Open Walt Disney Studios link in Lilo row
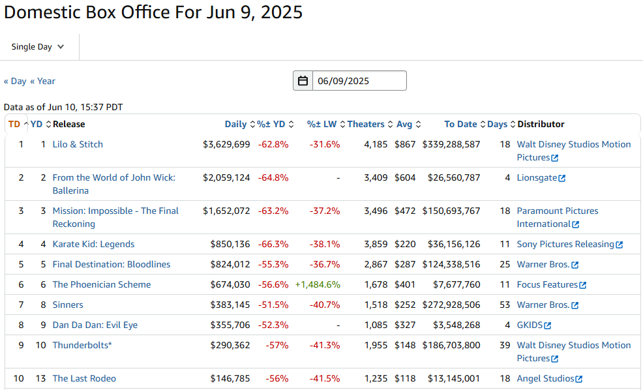 coord(573,151)
